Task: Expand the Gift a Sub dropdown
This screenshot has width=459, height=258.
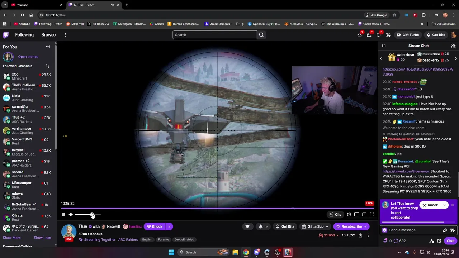Action: coord(327,226)
